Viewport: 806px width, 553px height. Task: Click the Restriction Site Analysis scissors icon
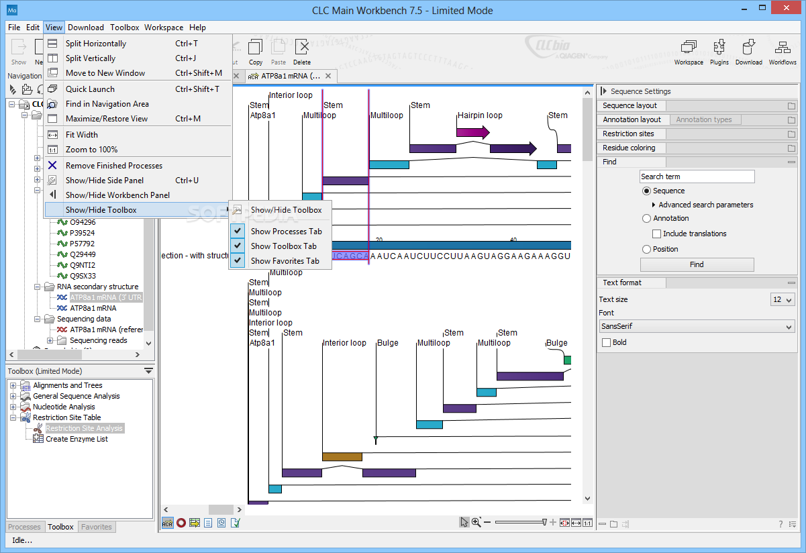tap(39, 428)
